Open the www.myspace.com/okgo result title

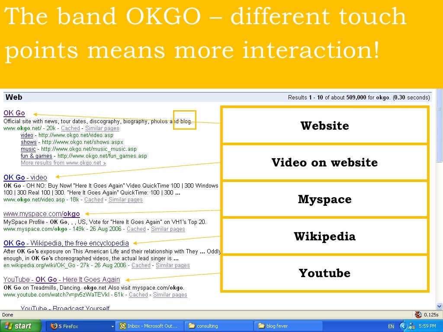click(42, 214)
